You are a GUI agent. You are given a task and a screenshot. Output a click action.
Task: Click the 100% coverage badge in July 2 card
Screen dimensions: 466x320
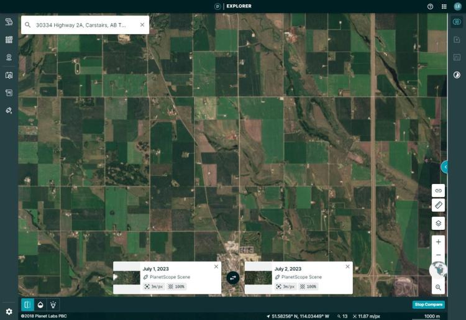(308, 286)
